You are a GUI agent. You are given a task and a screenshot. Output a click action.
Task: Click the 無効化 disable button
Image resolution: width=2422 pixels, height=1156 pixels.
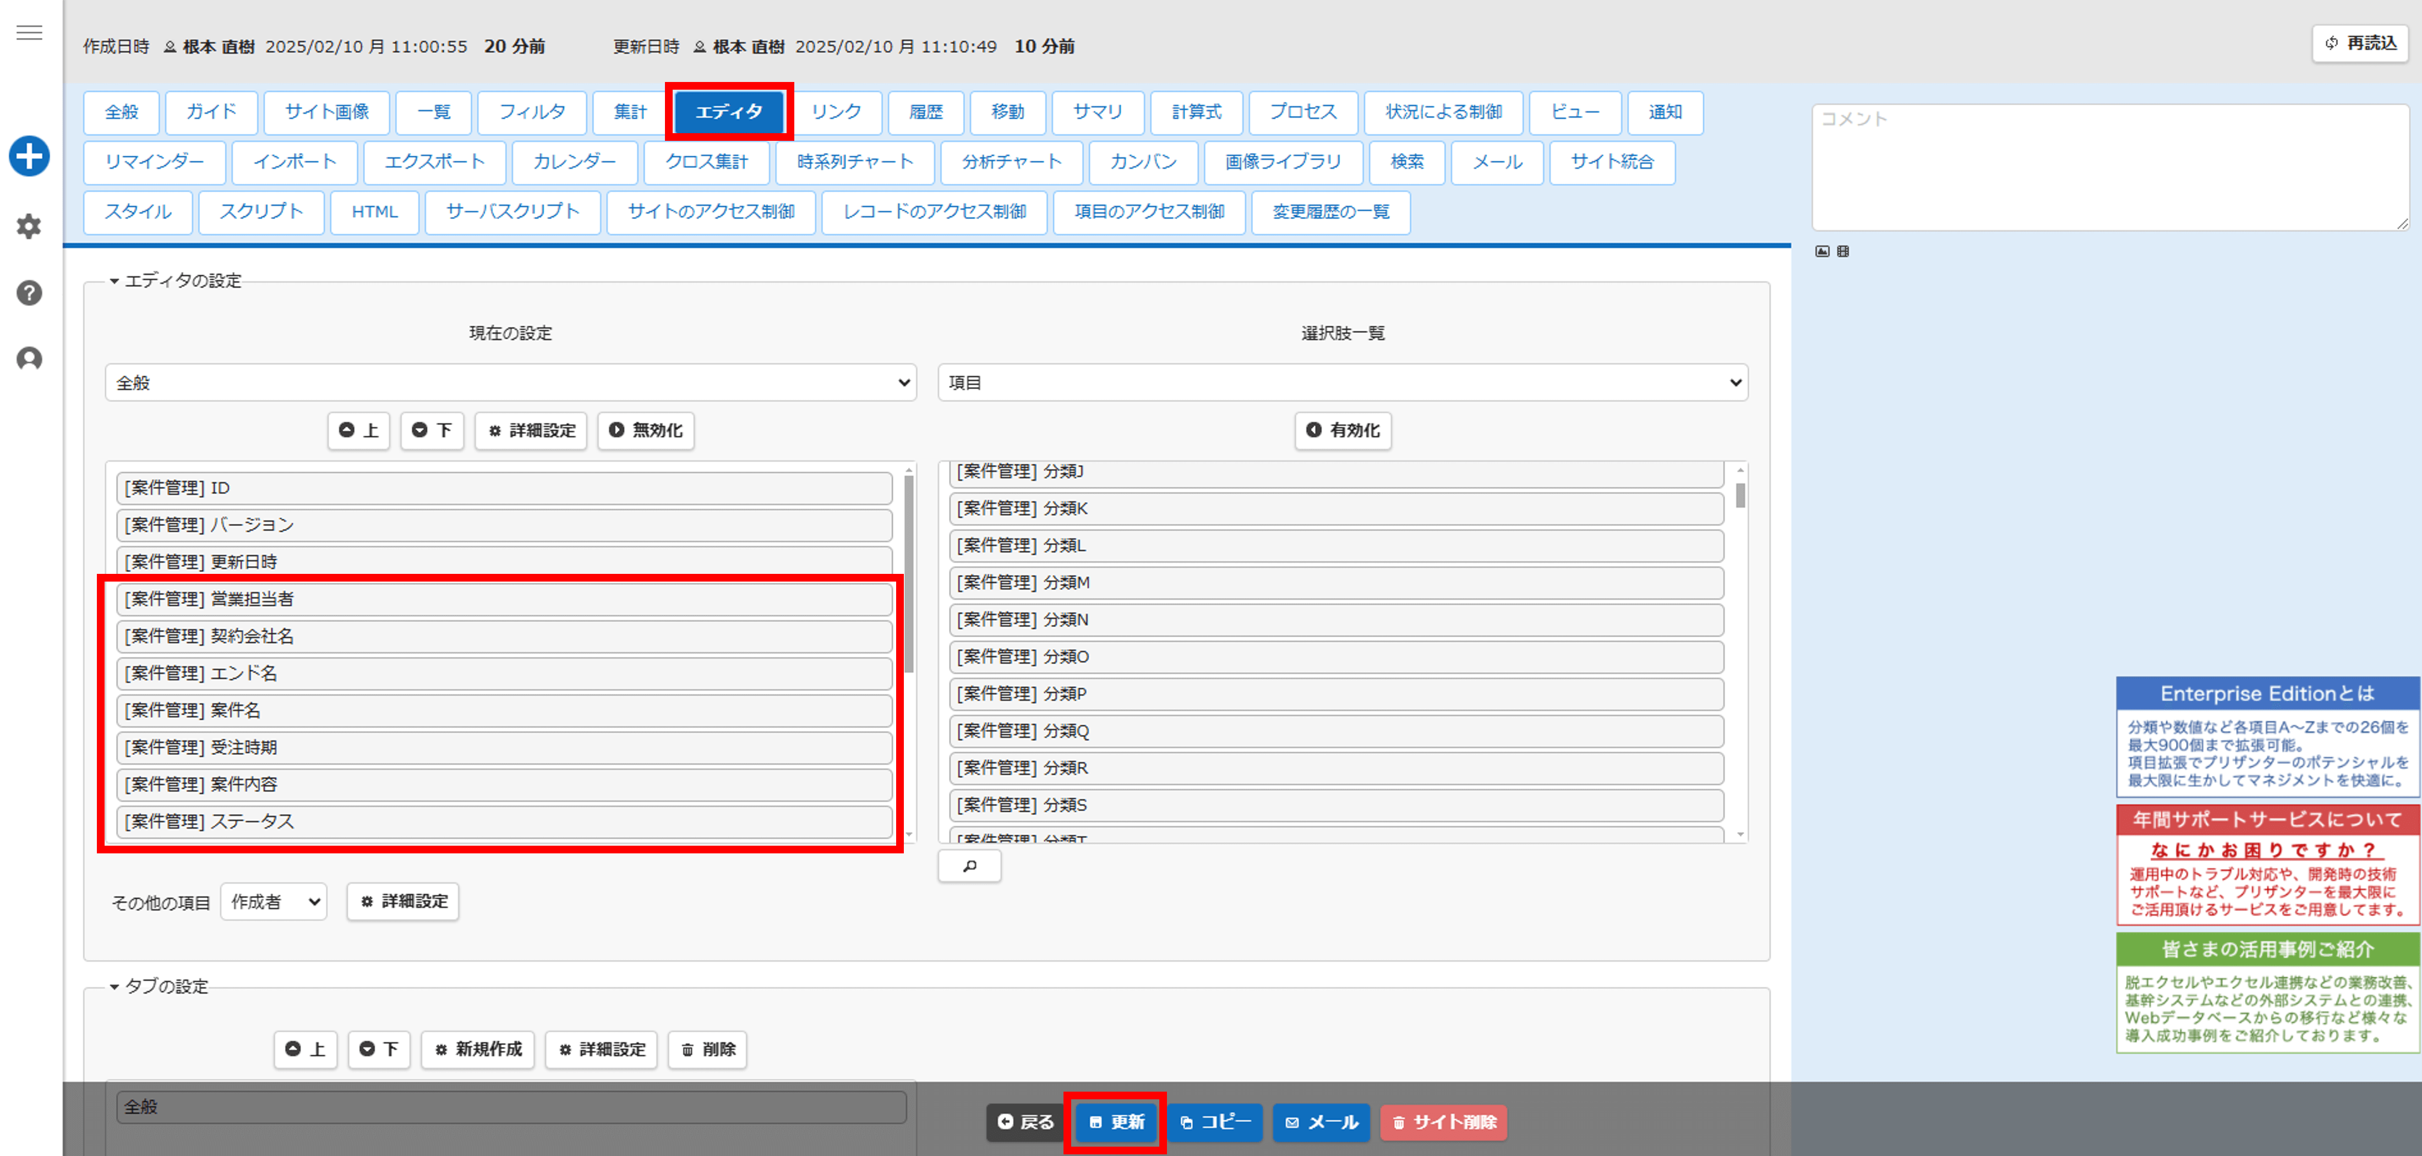tap(645, 430)
